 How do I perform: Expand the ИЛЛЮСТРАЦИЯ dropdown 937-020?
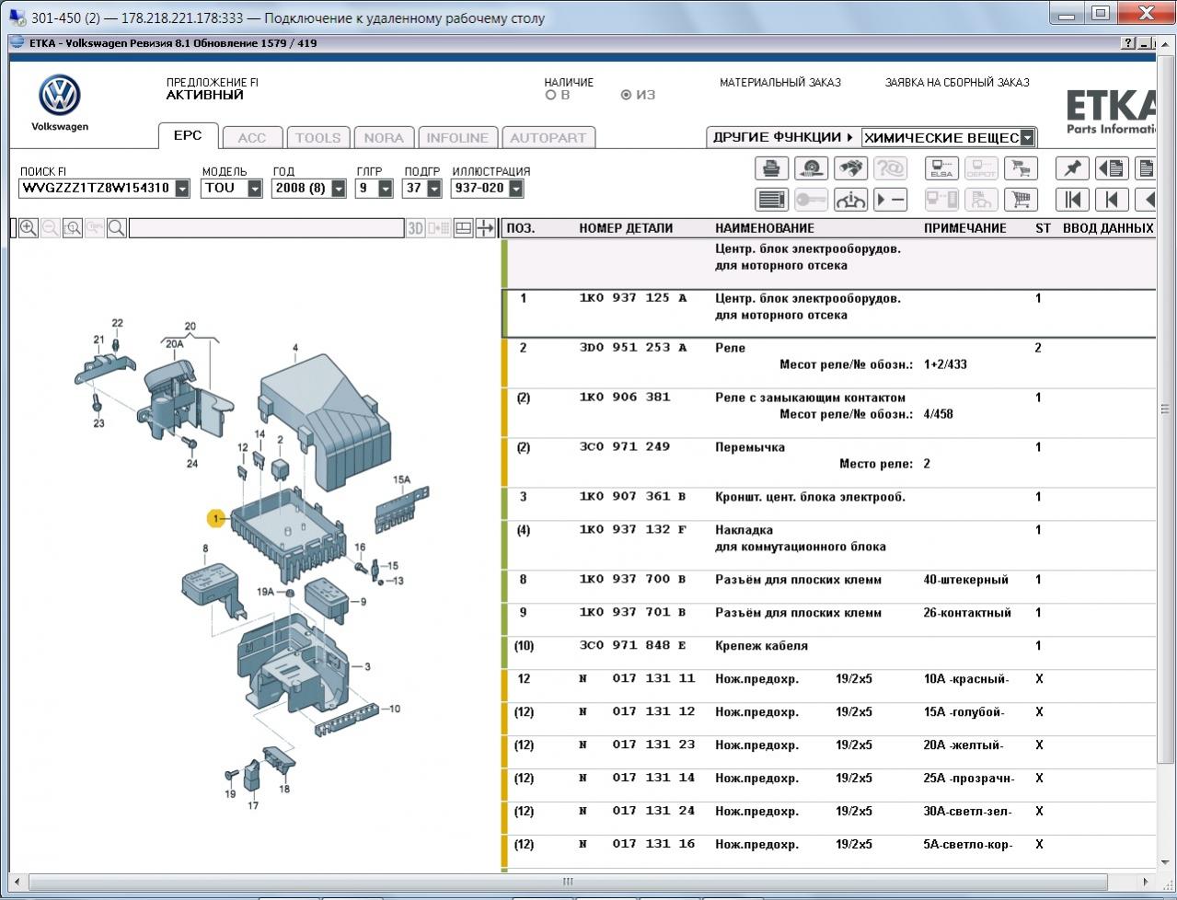point(515,189)
